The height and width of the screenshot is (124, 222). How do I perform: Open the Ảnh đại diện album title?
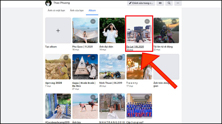[106, 47]
